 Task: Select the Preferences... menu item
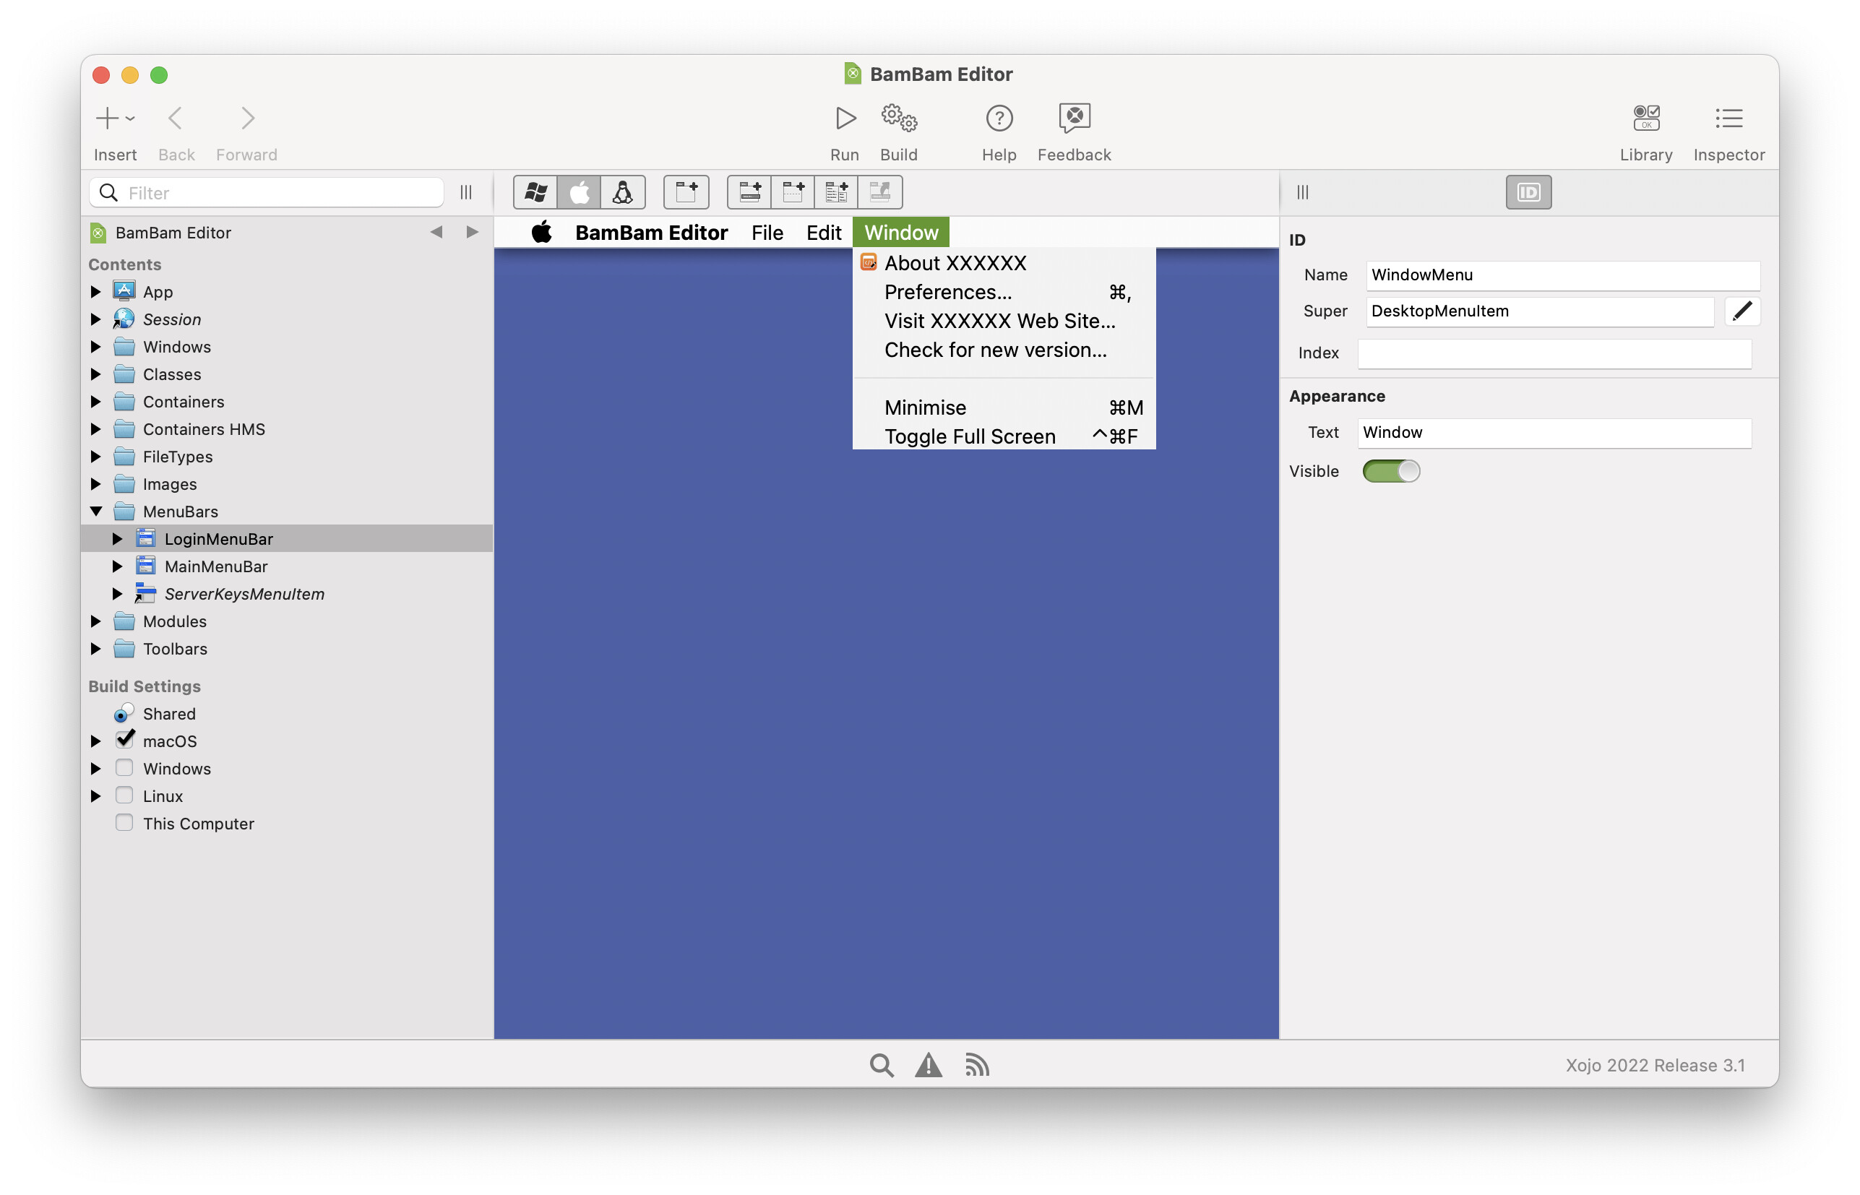[1004, 292]
